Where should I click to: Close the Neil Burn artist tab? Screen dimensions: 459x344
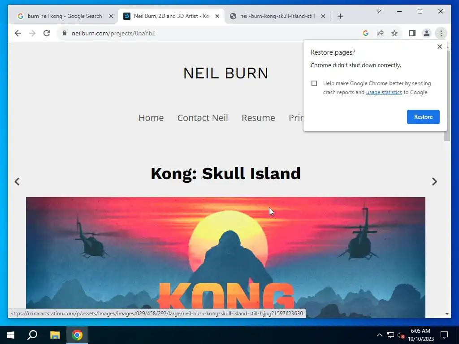tap(217, 17)
